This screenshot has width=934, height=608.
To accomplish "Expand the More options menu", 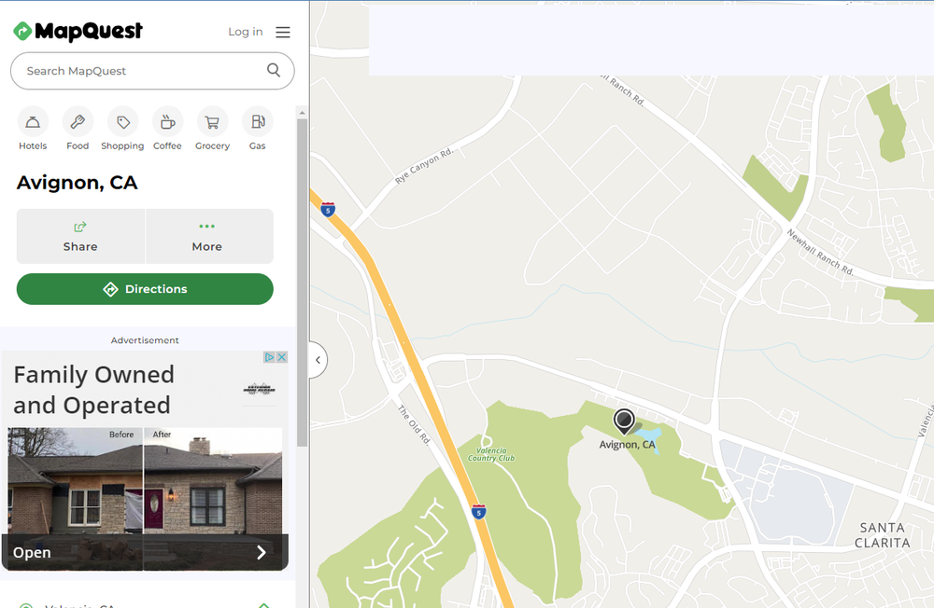I will click(207, 236).
